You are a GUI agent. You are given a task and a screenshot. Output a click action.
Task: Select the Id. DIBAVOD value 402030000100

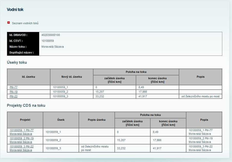click(51, 35)
